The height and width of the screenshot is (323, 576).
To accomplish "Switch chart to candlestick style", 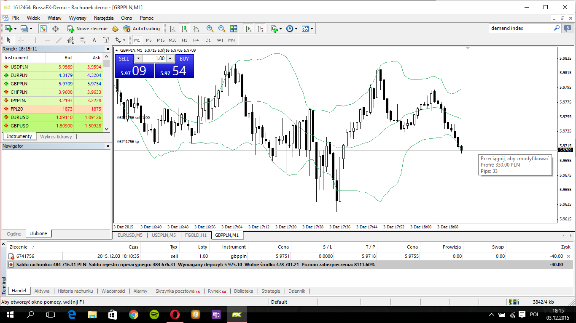I will point(184,29).
